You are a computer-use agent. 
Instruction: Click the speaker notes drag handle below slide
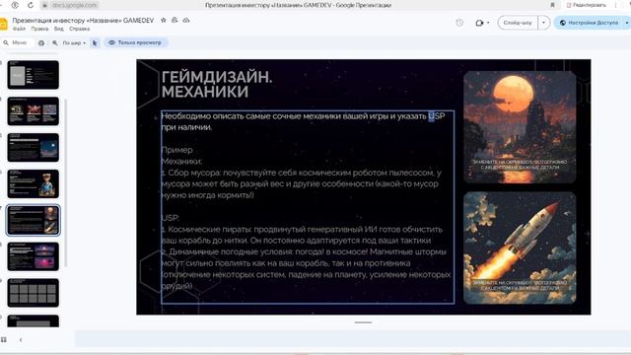[x=363, y=322]
